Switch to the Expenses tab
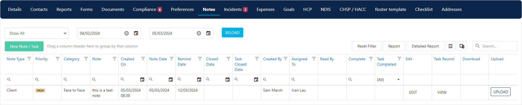 pyautogui.click(x=265, y=9)
